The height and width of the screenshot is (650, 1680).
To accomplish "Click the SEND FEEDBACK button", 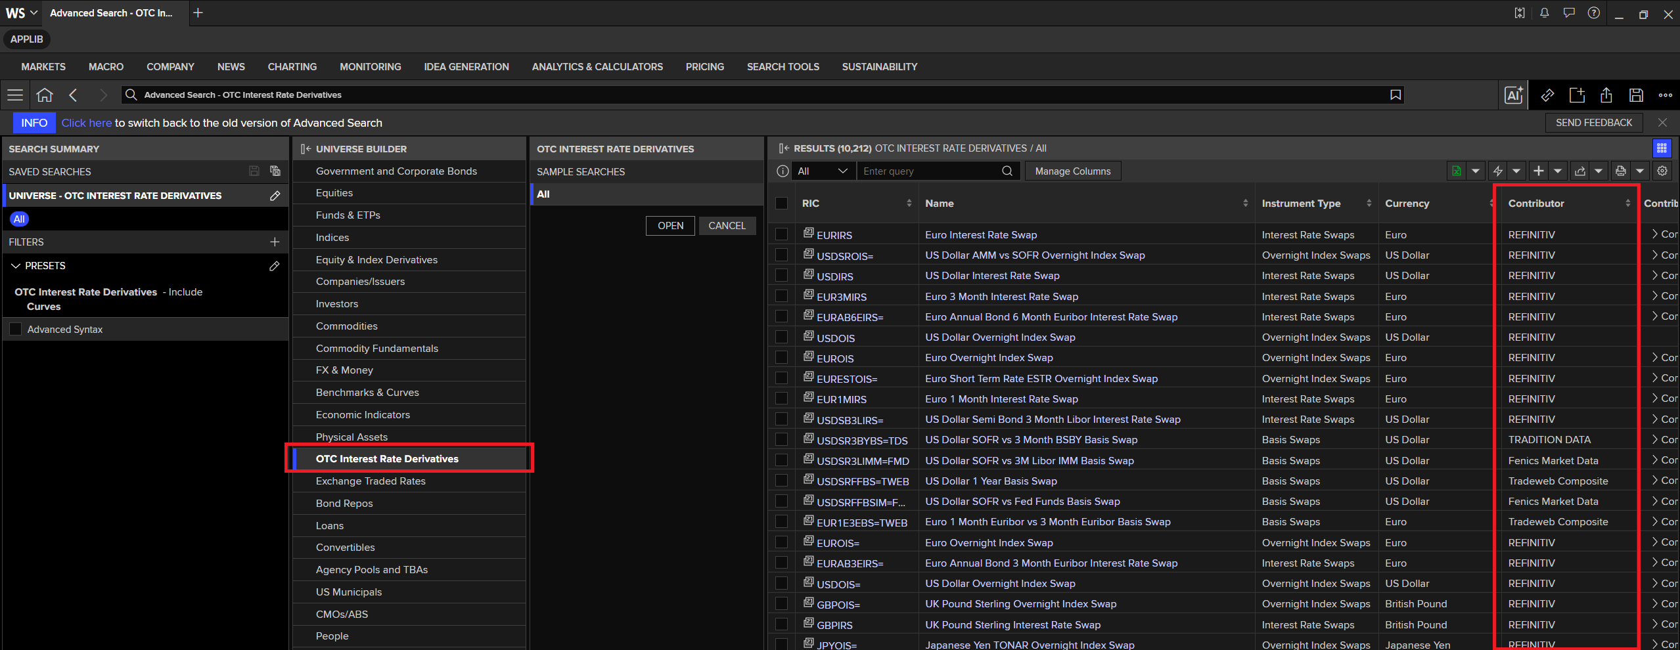I will pyautogui.click(x=1594, y=123).
